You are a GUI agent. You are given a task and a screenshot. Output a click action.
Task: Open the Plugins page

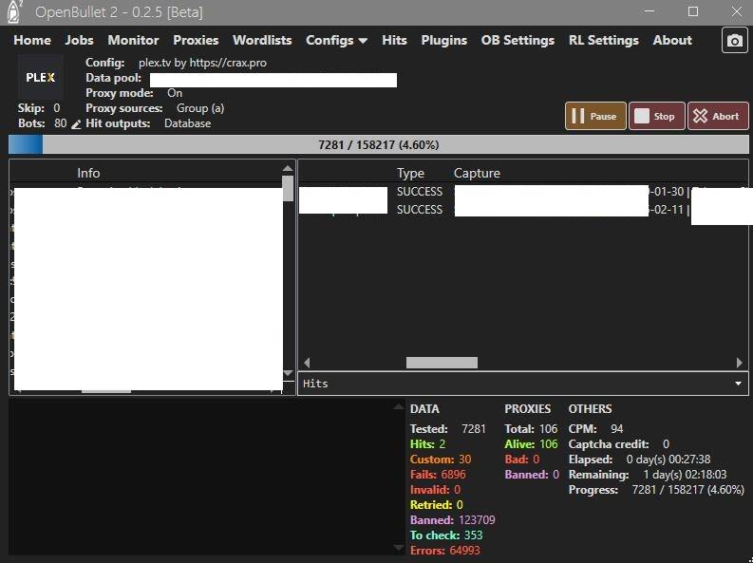tap(443, 40)
